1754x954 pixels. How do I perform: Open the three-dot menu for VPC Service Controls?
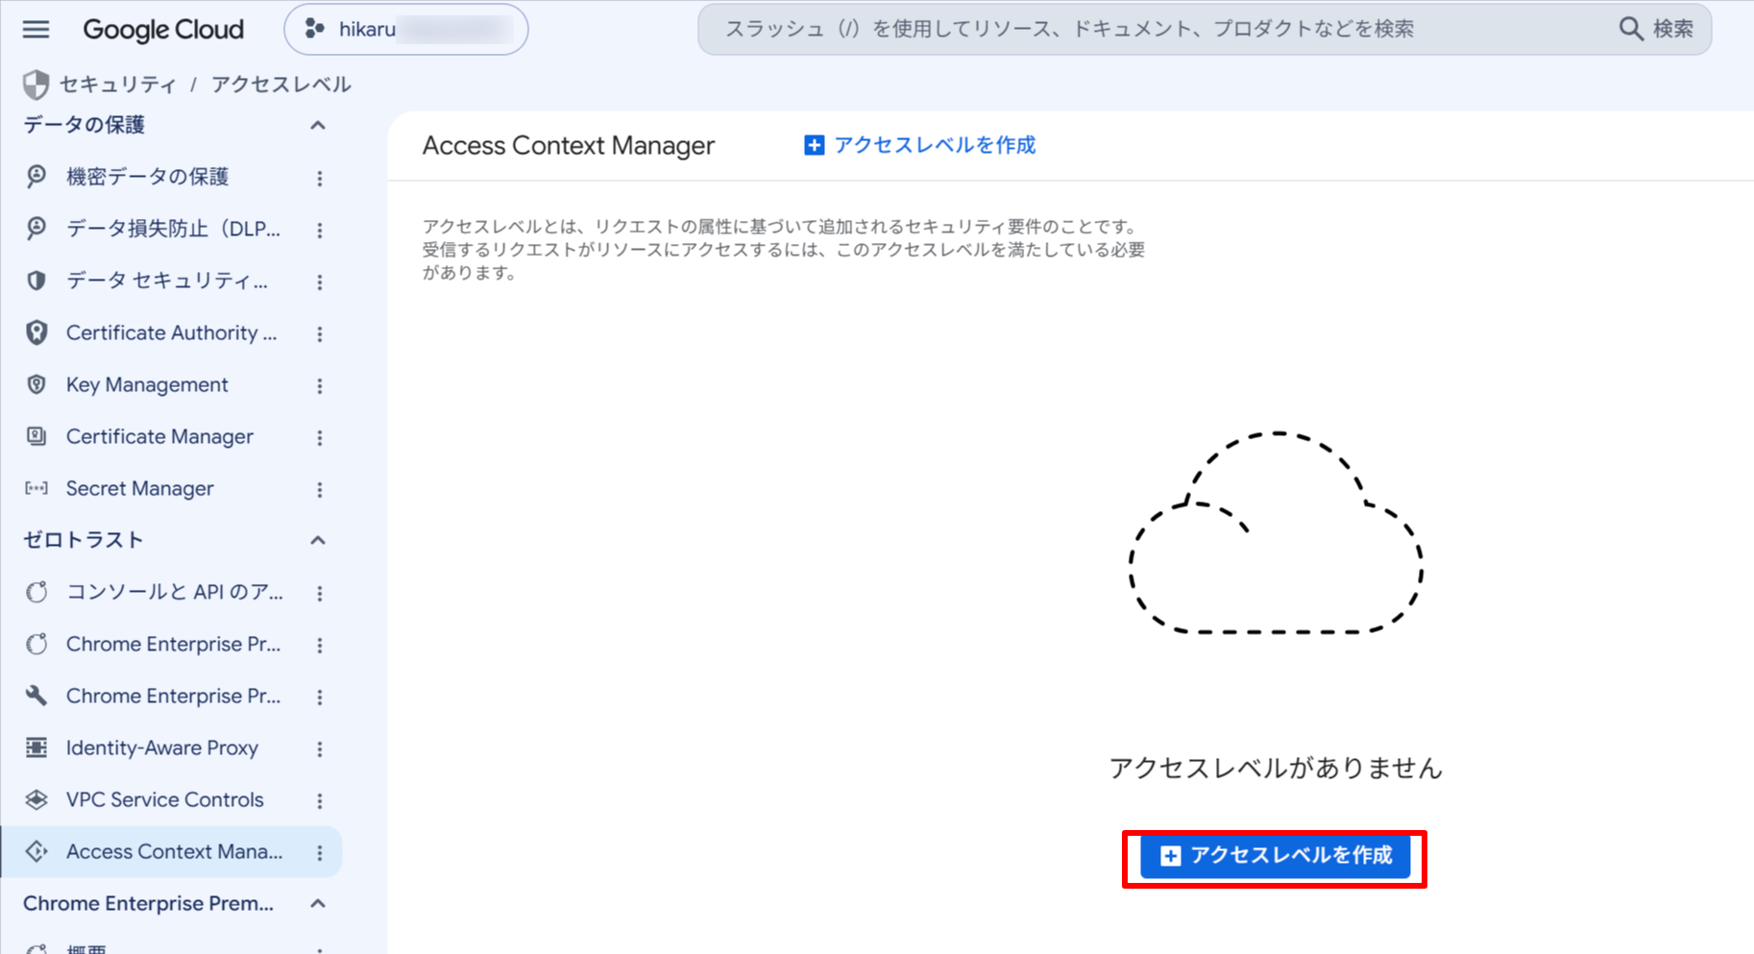[x=320, y=800]
